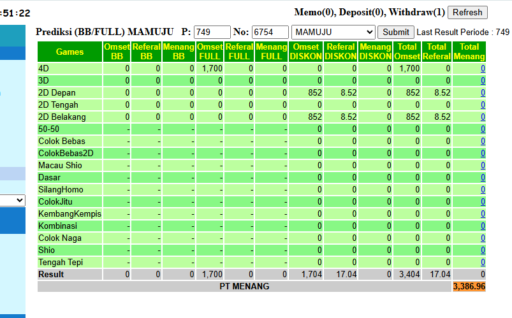Open the Total Menang link for Kombinasi
This screenshot has height=318, width=512.
(x=483, y=226)
